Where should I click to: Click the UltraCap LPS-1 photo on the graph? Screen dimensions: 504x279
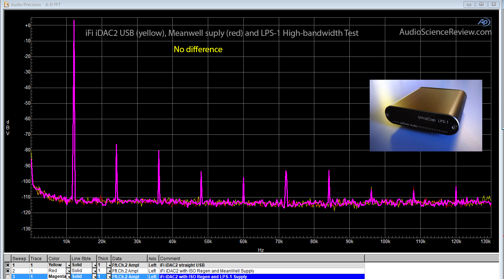(x=426, y=115)
